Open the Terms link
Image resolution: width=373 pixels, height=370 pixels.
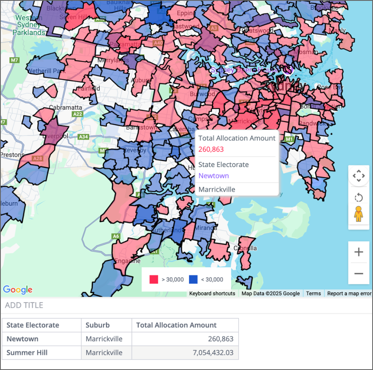(x=313, y=294)
